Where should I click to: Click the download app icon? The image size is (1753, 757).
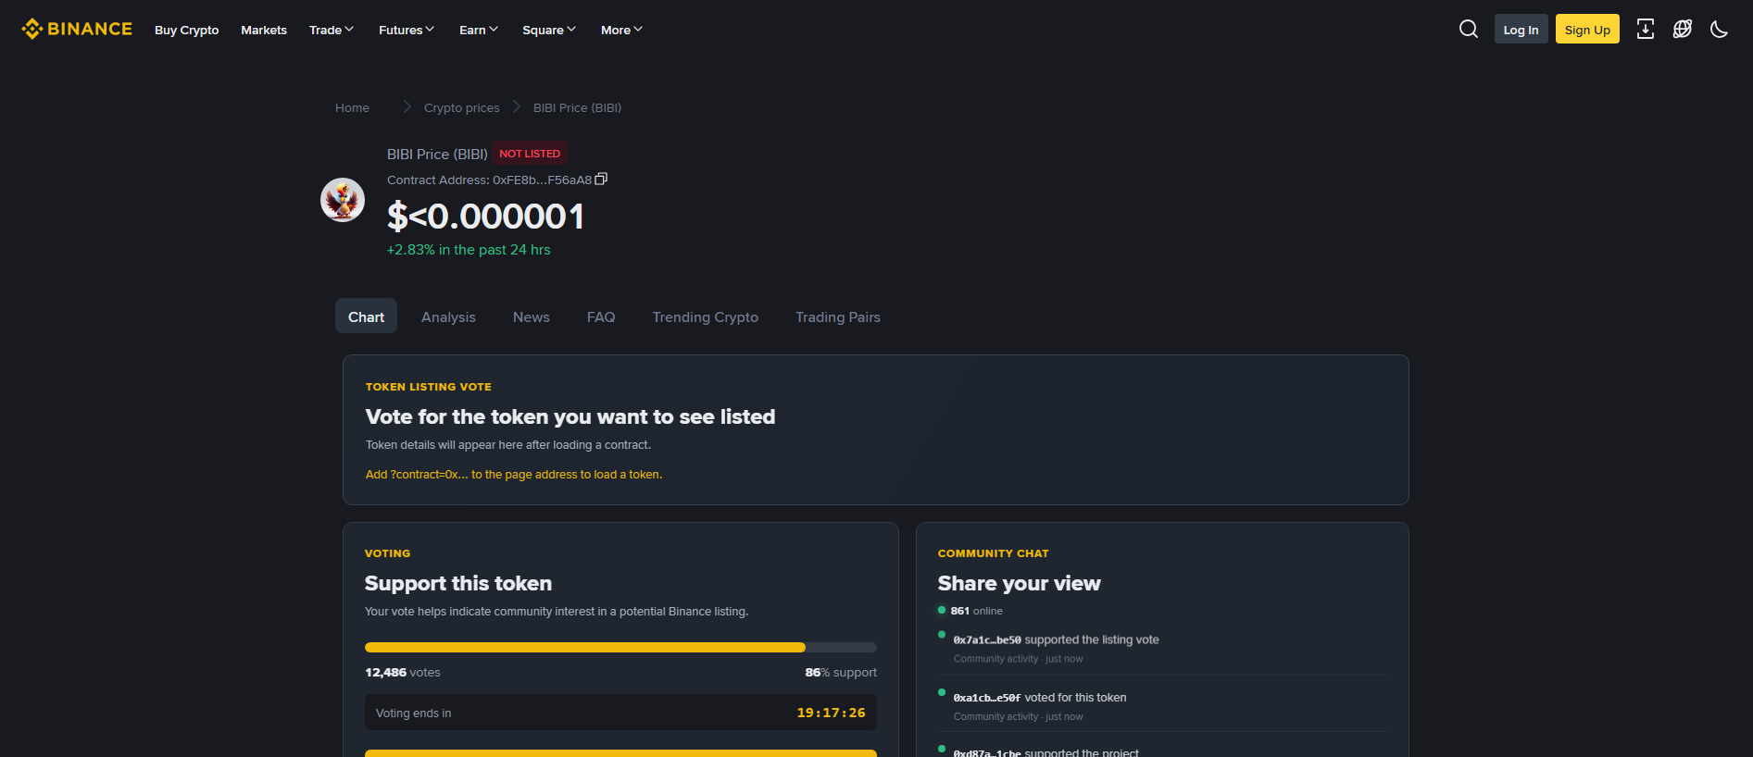point(1646,30)
